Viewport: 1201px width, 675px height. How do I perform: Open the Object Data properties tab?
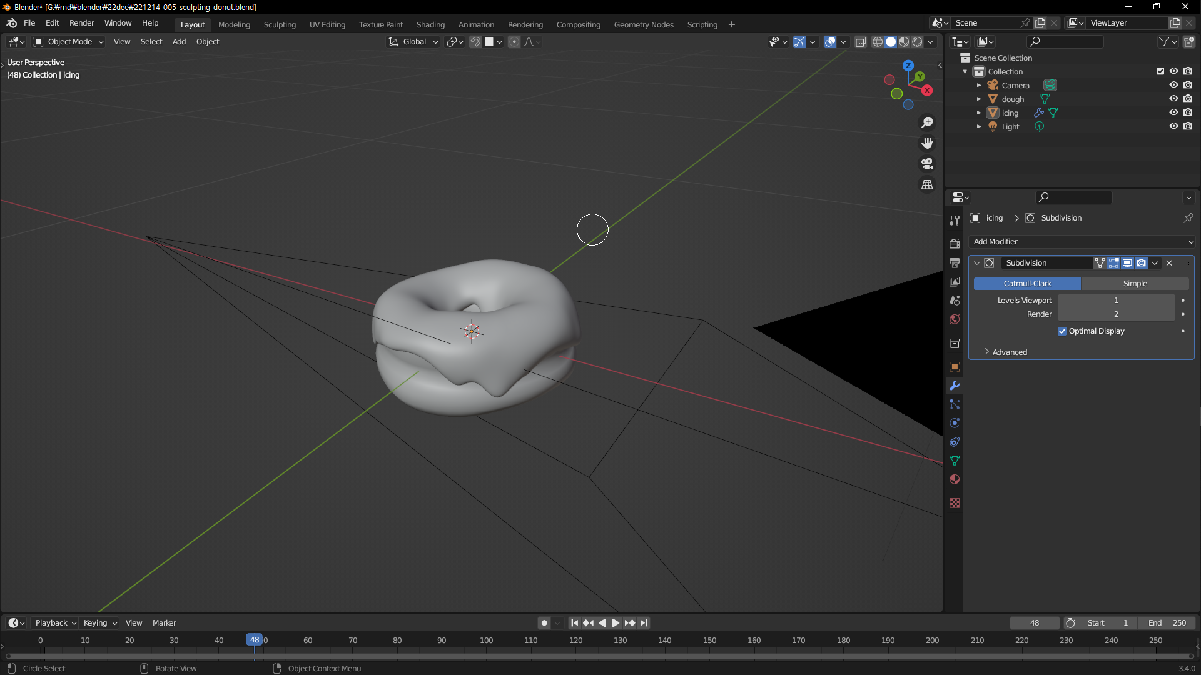(955, 461)
